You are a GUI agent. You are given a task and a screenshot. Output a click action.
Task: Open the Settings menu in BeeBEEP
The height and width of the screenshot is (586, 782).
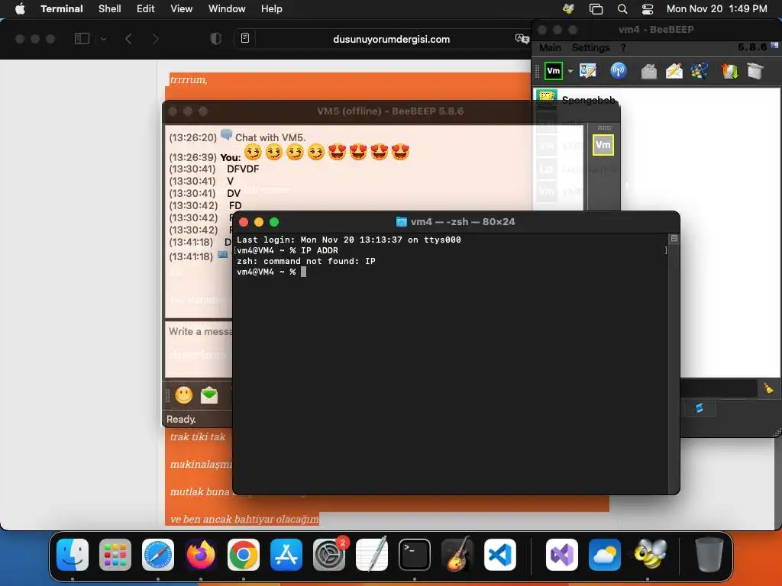point(590,48)
